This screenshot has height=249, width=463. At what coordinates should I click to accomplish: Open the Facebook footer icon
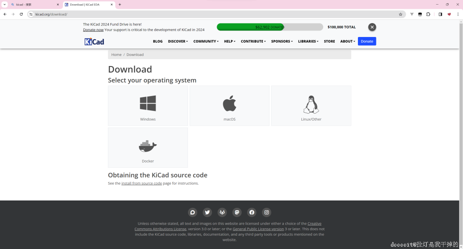tap(251, 212)
